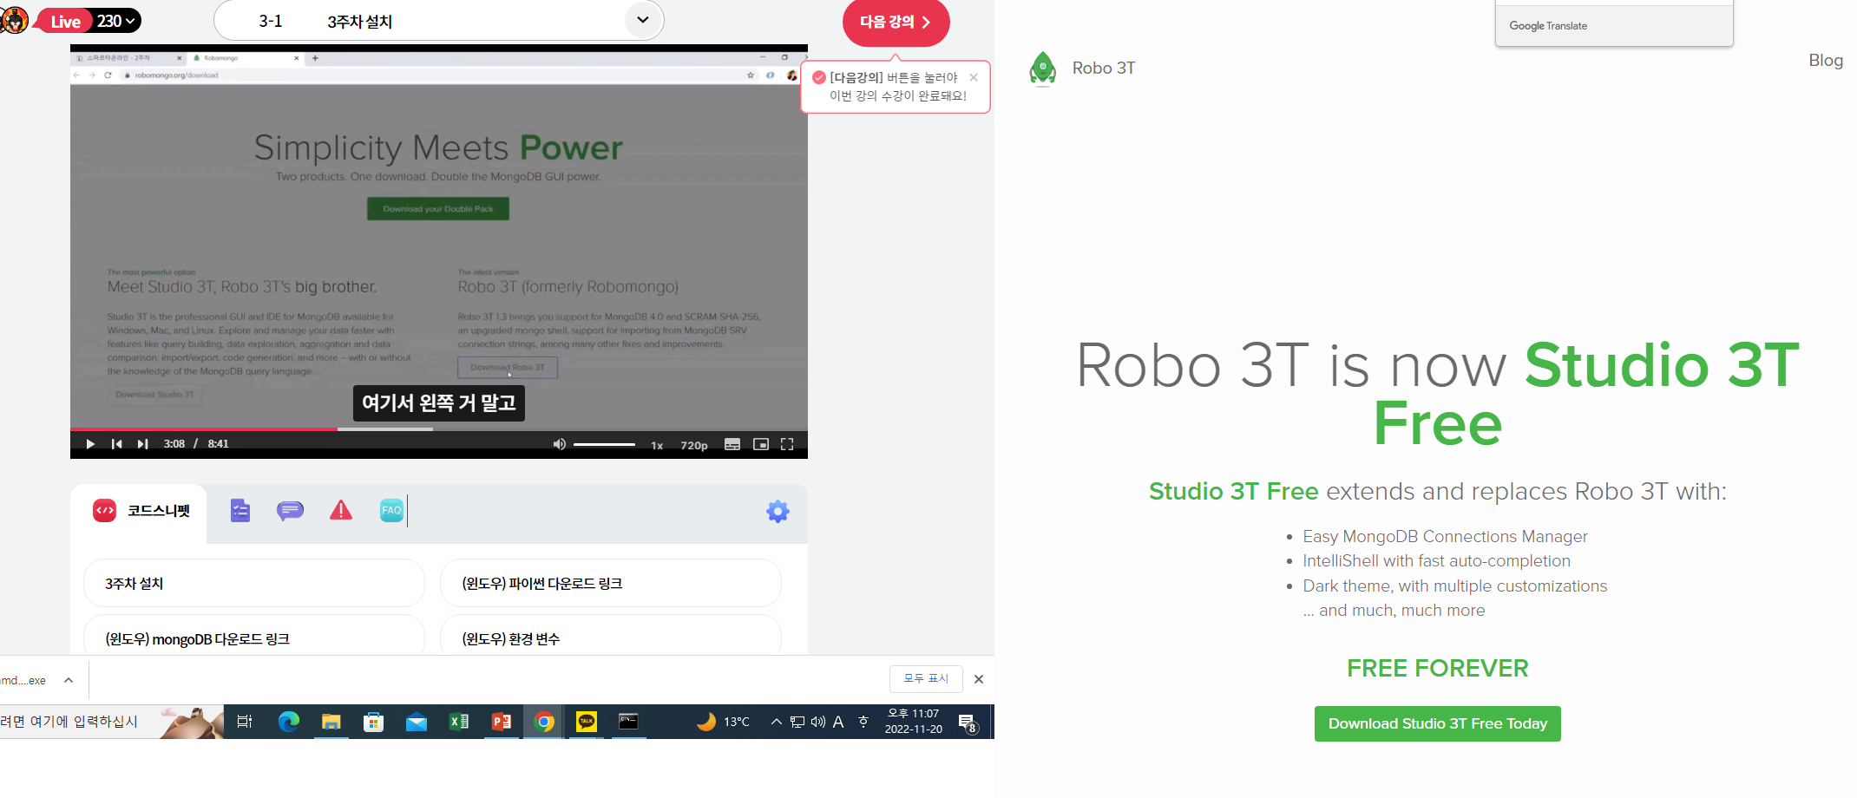Viewport: 1857px width, 798px height.
Task: Open the chat bubble tab icon
Action: coord(290,511)
